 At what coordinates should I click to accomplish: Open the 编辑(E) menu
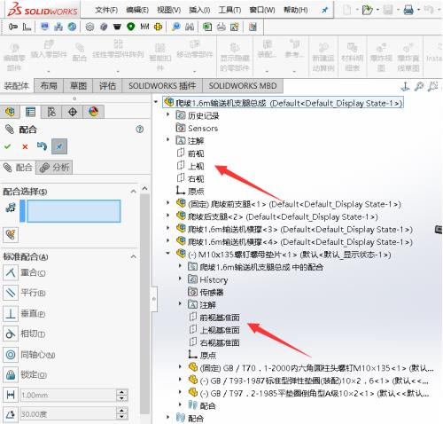click(x=137, y=10)
